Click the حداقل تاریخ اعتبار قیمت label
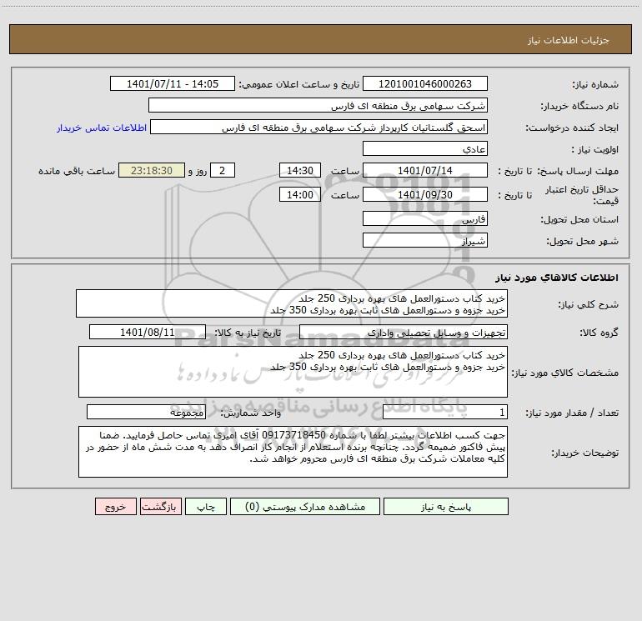The width and height of the screenshot is (642, 621). (582, 195)
